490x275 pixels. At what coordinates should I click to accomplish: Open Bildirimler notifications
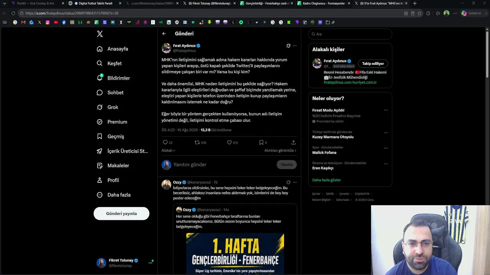tap(113, 78)
